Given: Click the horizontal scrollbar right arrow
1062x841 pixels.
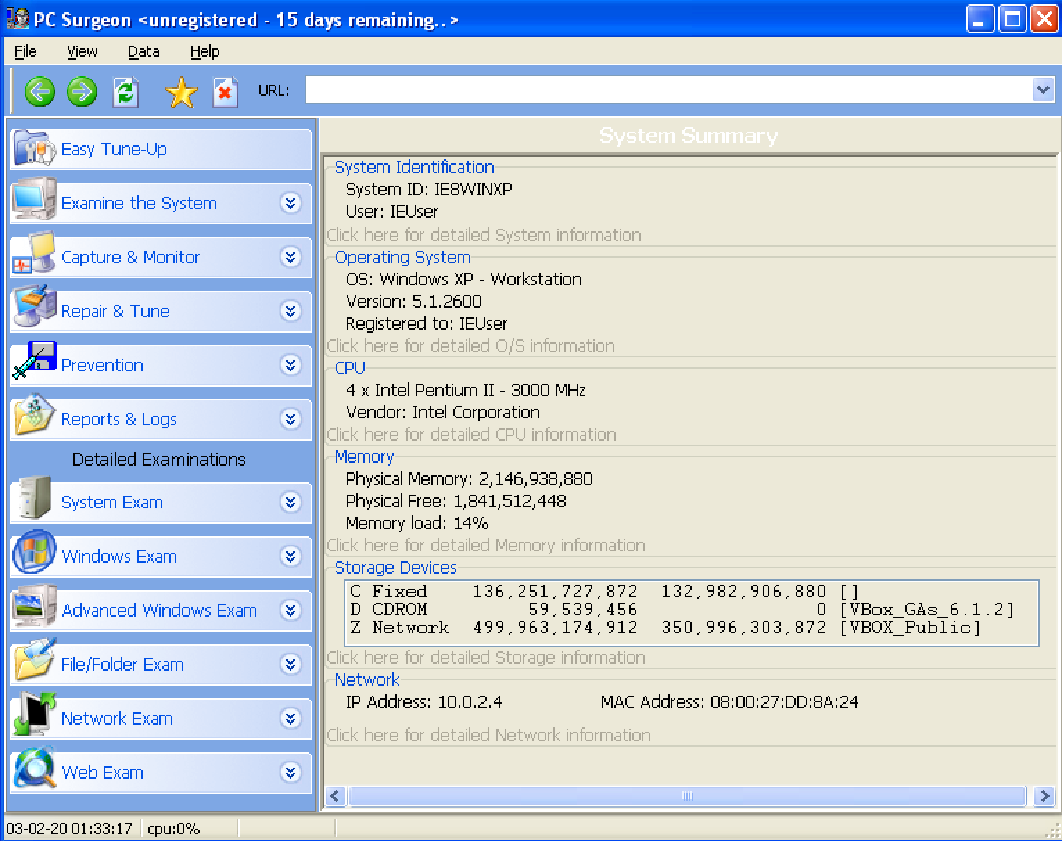Looking at the screenshot, I should (1044, 796).
